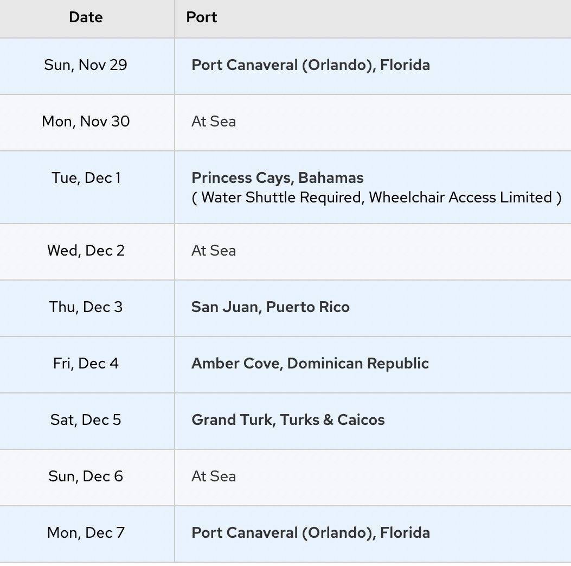Open the San Juan, Puerto Rico port

271,307
